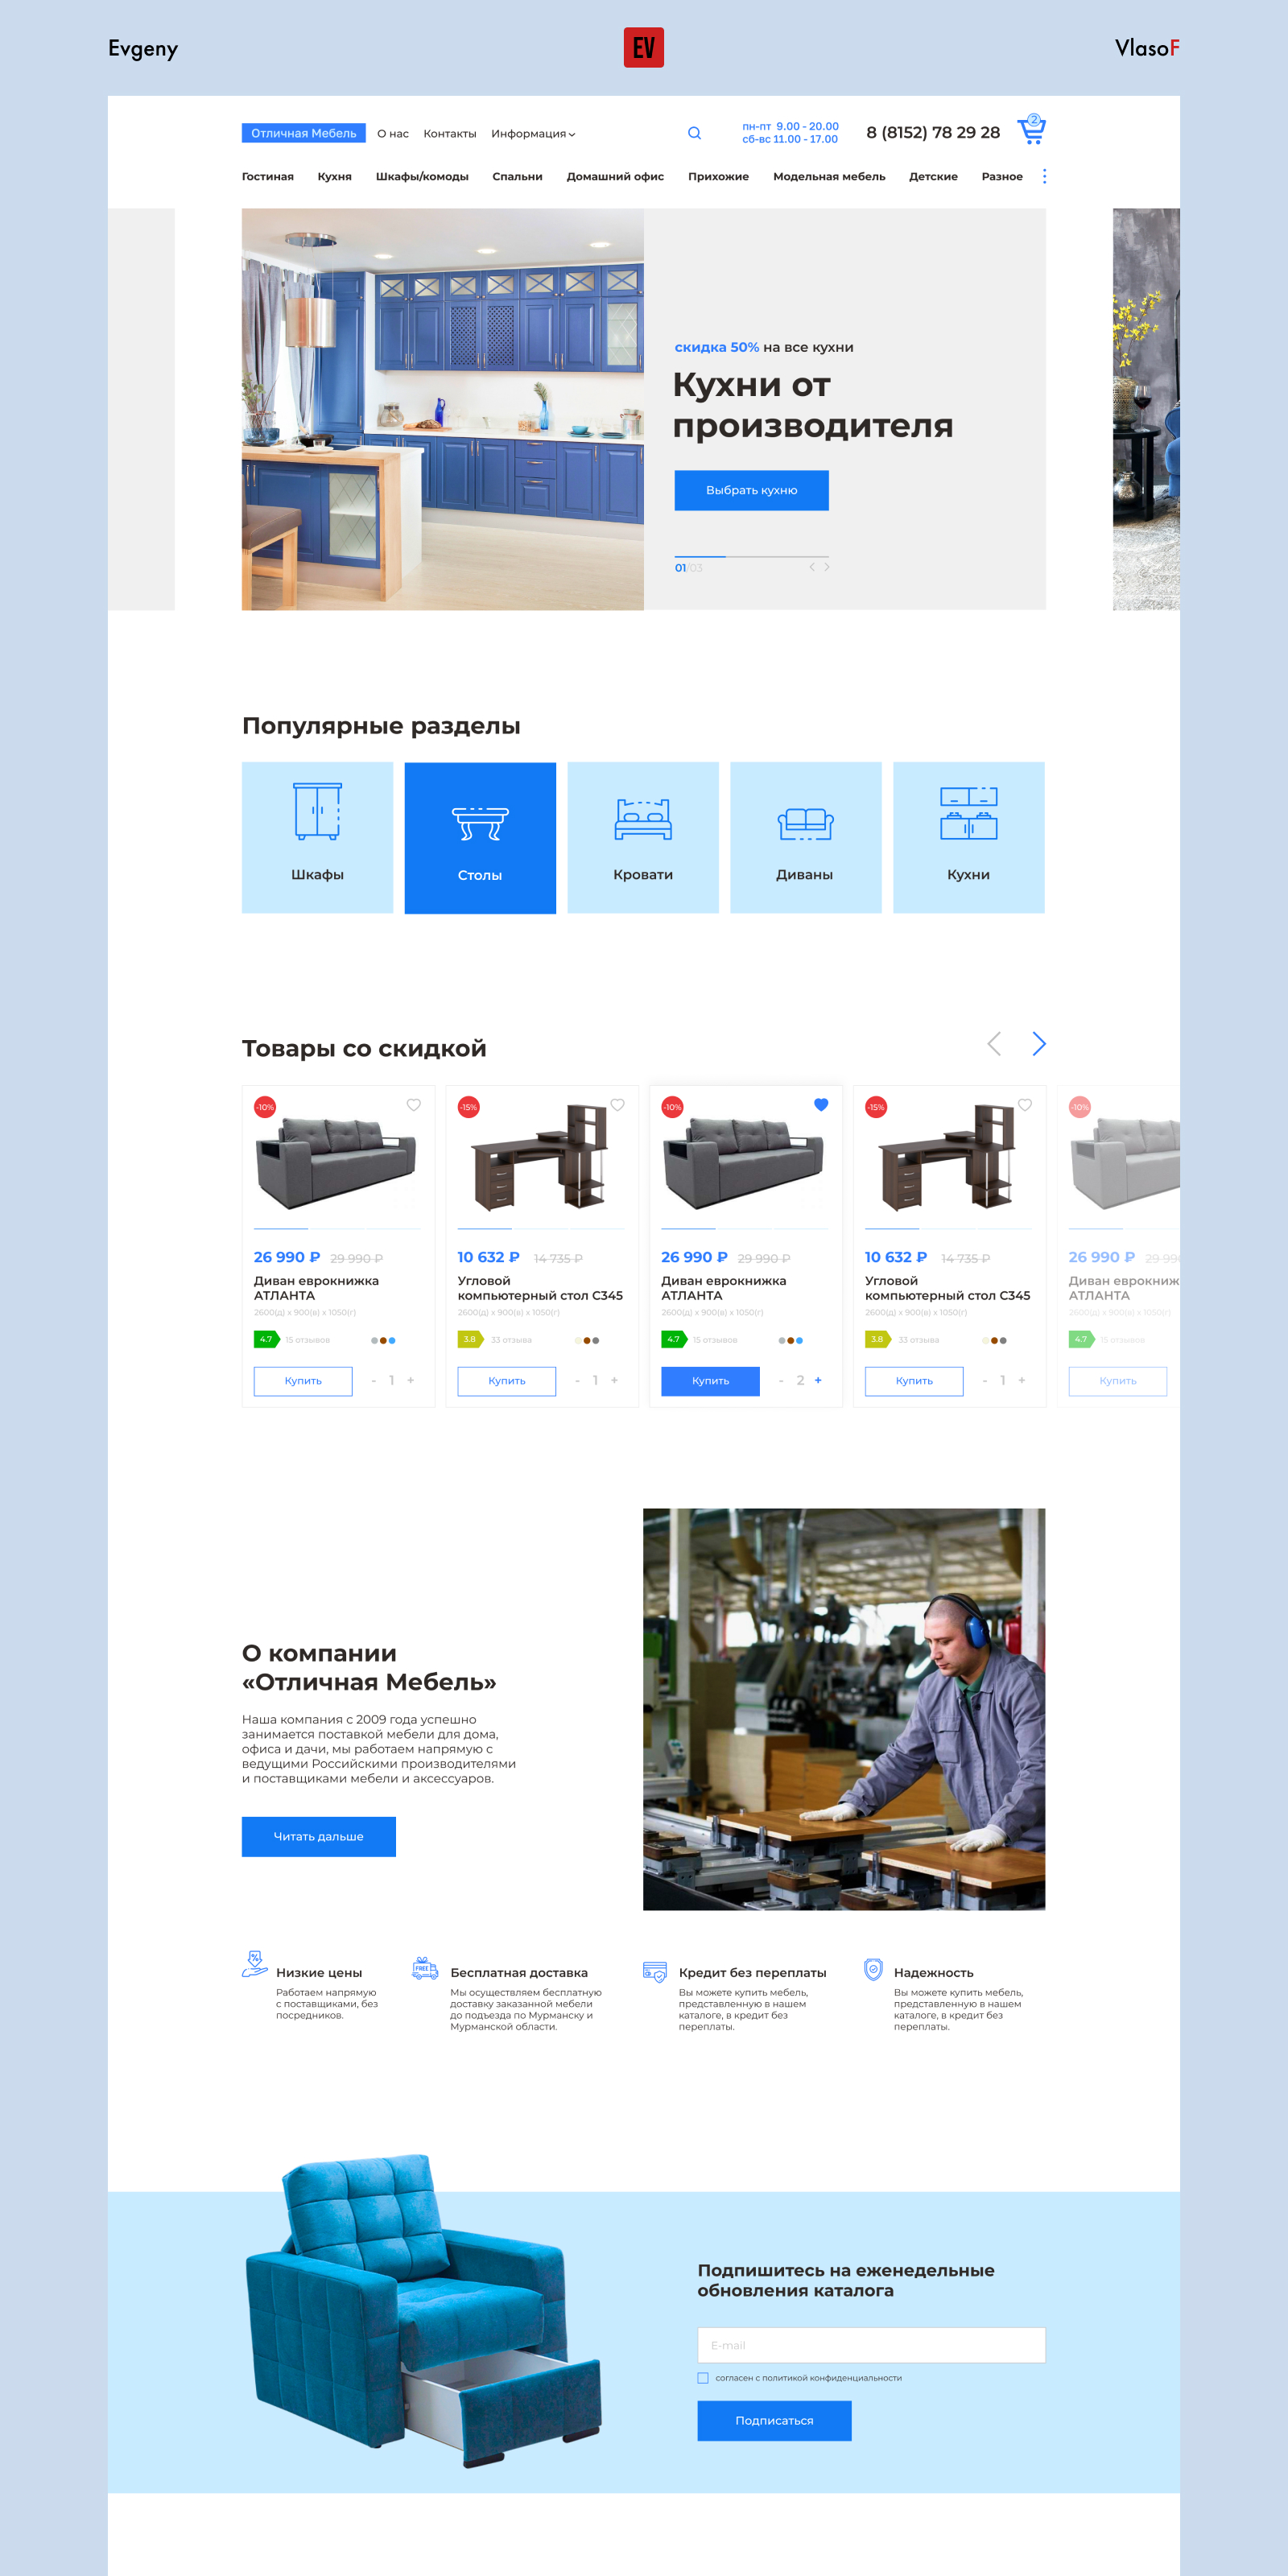Click the Выбрать кухню button
This screenshot has height=2576, width=1288.
[x=752, y=490]
